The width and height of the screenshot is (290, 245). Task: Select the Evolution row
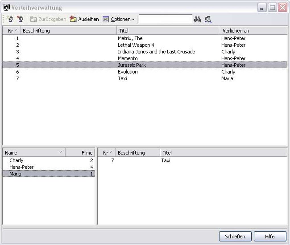pos(145,72)
